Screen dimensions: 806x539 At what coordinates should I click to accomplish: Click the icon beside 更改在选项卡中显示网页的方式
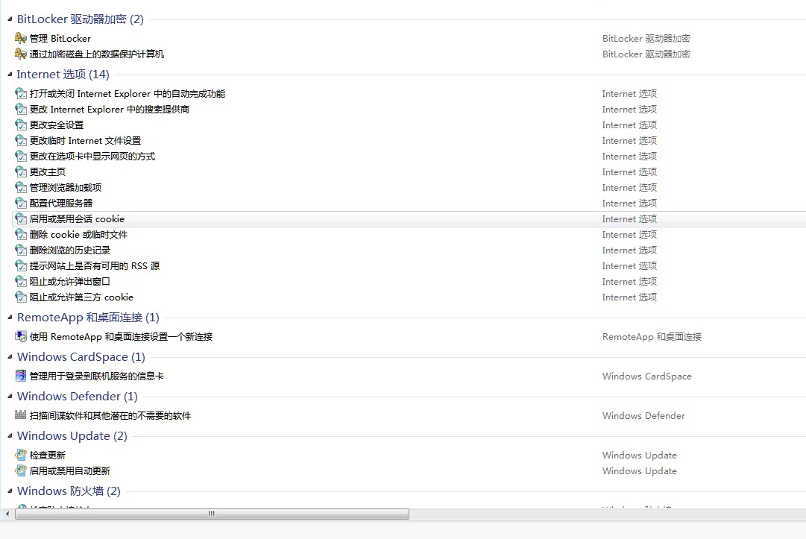(21, 157)
